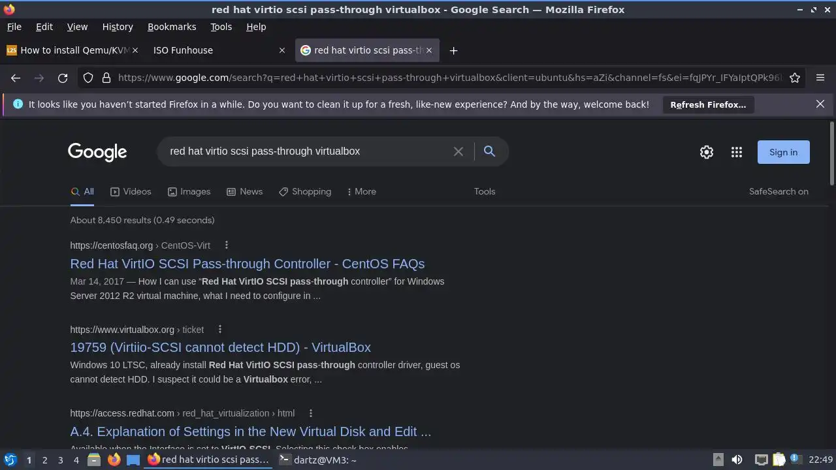This screenshot has height=470, width=836.
Task: Click into the Google search query field
Action: [x=307, y=151]
